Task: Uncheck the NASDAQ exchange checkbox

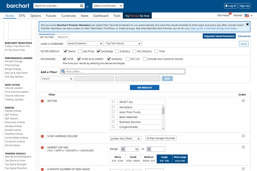Action: point(109,59)
